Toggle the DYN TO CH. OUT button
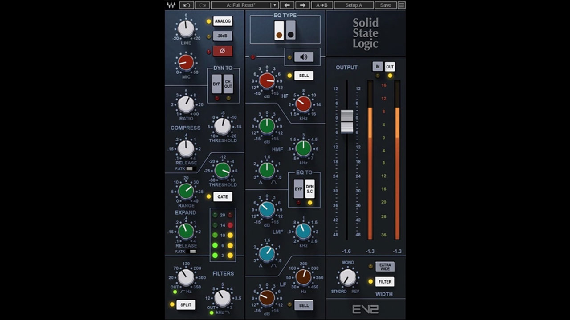Viewport: 570px width, 320px height. click(x=228, y=84)
